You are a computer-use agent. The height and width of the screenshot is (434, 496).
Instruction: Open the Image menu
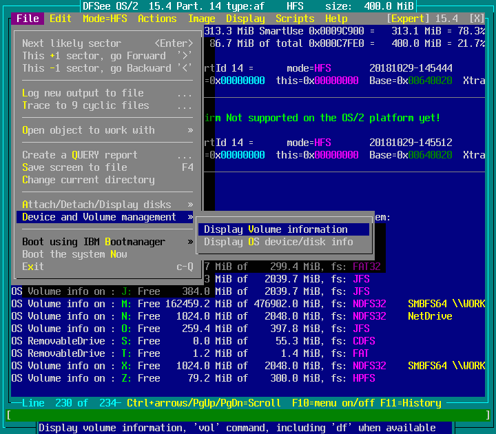201,19
